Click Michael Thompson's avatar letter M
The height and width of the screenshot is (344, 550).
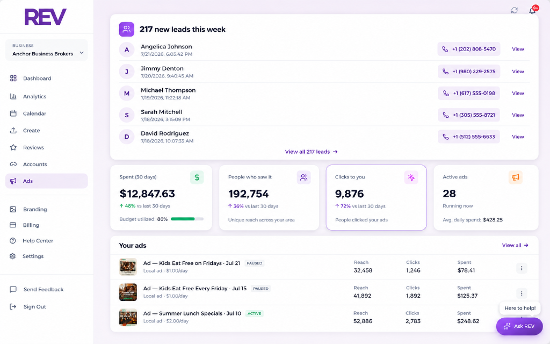pos(127,94)
